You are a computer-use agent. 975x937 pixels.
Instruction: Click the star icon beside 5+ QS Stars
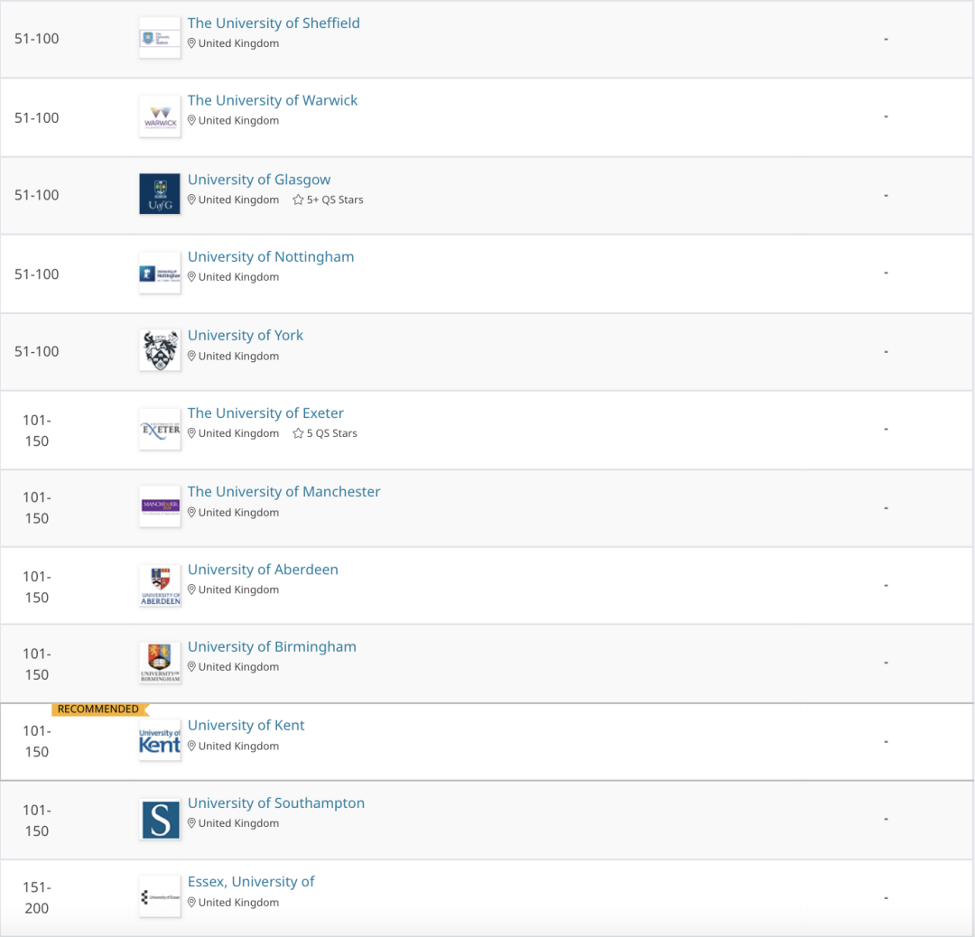coord(298,199)
